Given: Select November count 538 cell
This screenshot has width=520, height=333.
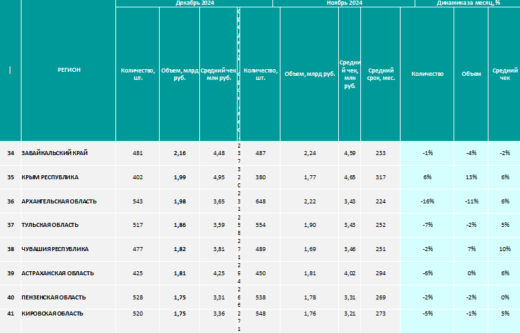Looking at the screenshot, I should coord(260,297).
